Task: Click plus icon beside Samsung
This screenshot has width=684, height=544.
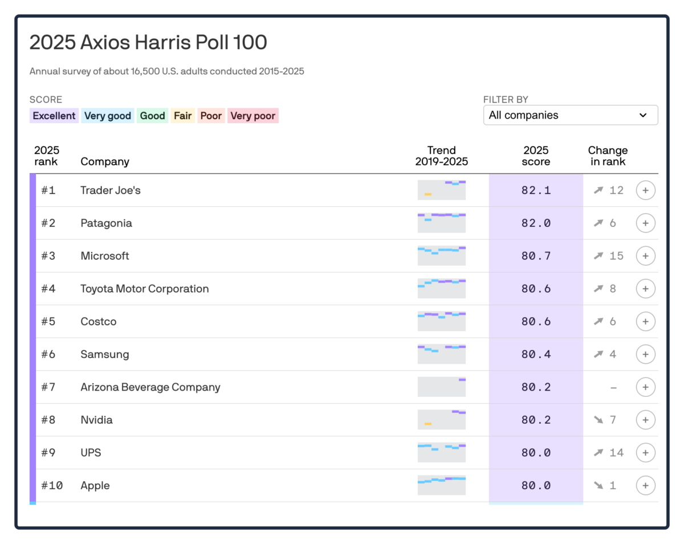Action: click(x=645, y=354)
